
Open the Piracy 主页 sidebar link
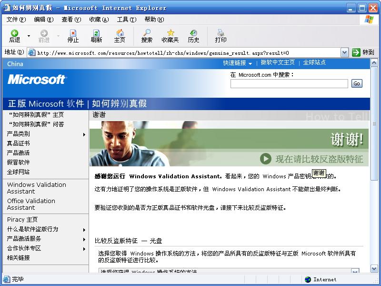tap(22, 220)
